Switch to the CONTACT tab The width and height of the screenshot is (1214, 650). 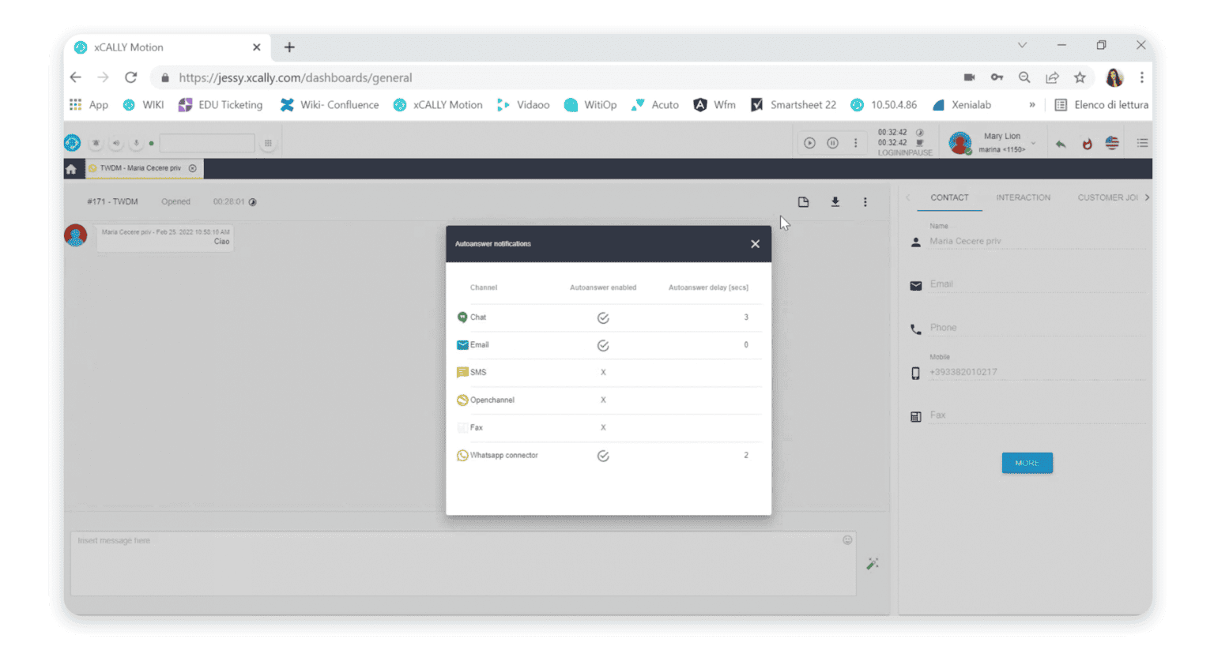point(949,197)
